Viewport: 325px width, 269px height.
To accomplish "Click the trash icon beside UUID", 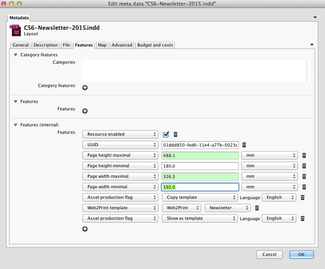I will [x=244, y=145].
